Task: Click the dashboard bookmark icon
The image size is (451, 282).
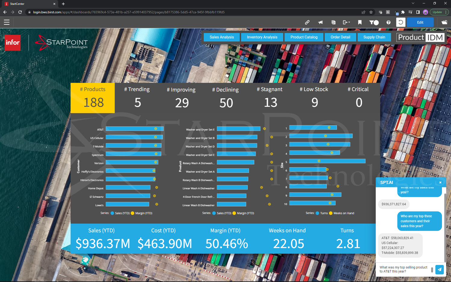Action: pos(360,22)
